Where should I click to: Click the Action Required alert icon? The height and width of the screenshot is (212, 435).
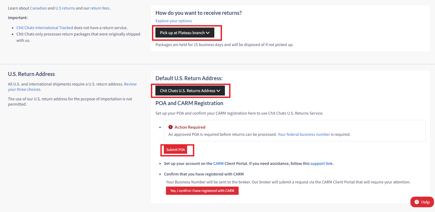click(170, 127)
